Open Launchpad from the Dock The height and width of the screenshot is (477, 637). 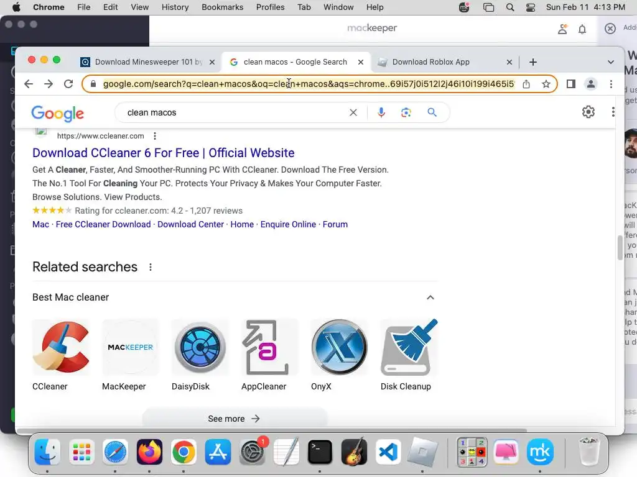(81, 452)
